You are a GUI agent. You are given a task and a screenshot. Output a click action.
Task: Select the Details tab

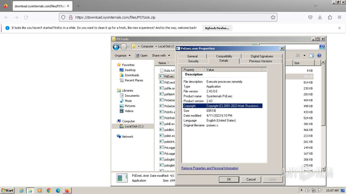pos(224,61)
